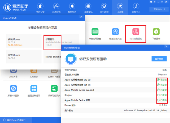Click the 12.8.0.150 (new) version text
170x123 pixels.
(x=15, y=45)
